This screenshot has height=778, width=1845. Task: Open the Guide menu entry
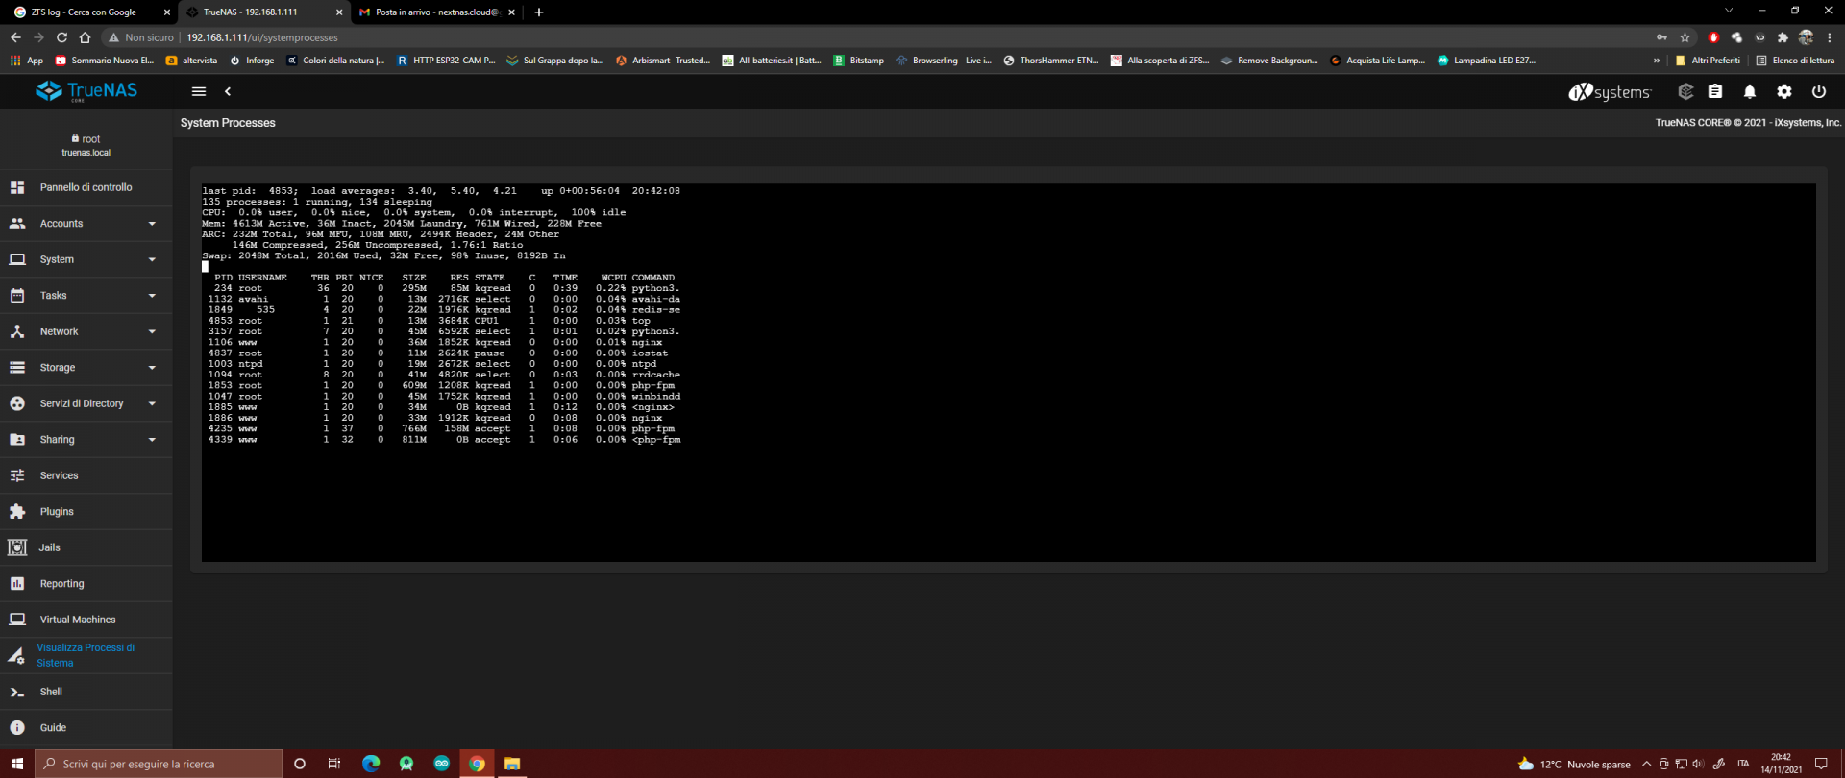point(86,727)
